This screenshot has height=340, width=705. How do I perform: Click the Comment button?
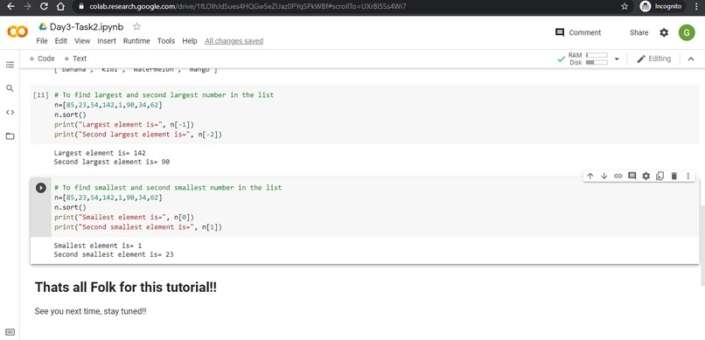pos(578,32)
